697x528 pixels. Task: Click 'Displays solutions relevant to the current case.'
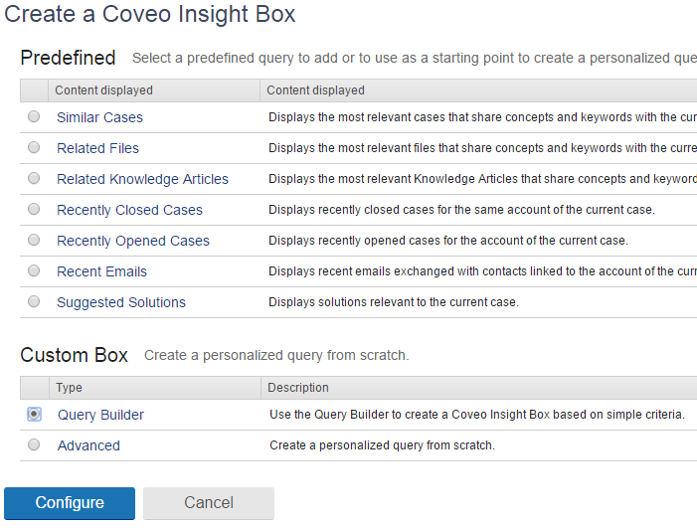coord(394,302)
